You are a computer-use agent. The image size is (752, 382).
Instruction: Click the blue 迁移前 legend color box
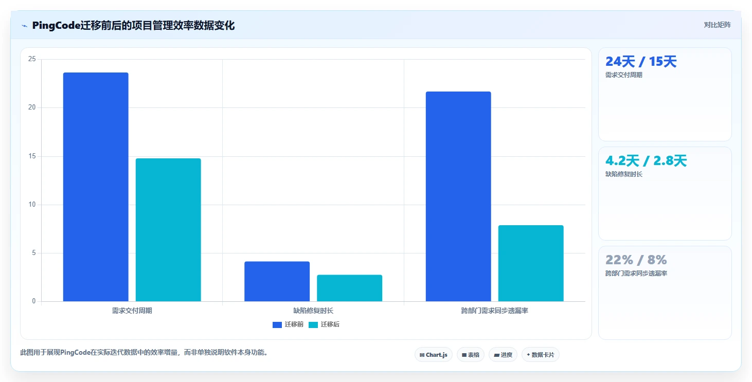click(x=277, y=324)
